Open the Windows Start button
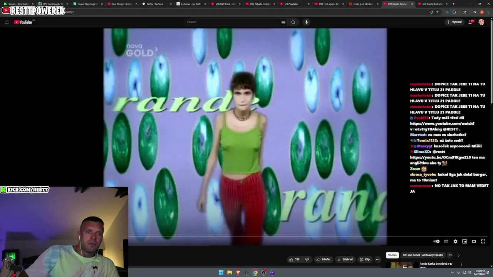Screen dimensions: 493x277 point(221,272)
